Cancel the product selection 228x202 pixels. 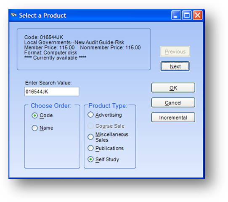pyautogui.click(x=173, y=102)
